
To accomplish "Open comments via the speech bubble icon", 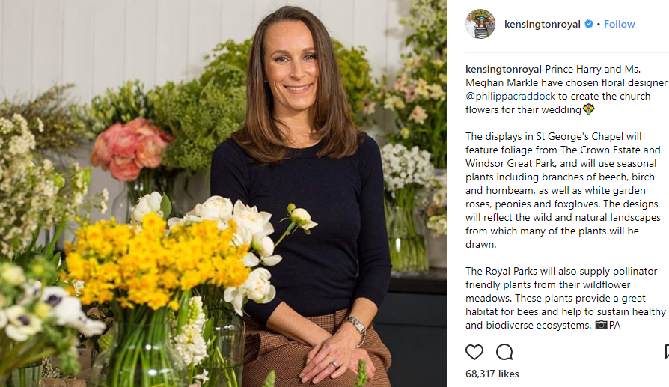I will [x=504, y=352].
